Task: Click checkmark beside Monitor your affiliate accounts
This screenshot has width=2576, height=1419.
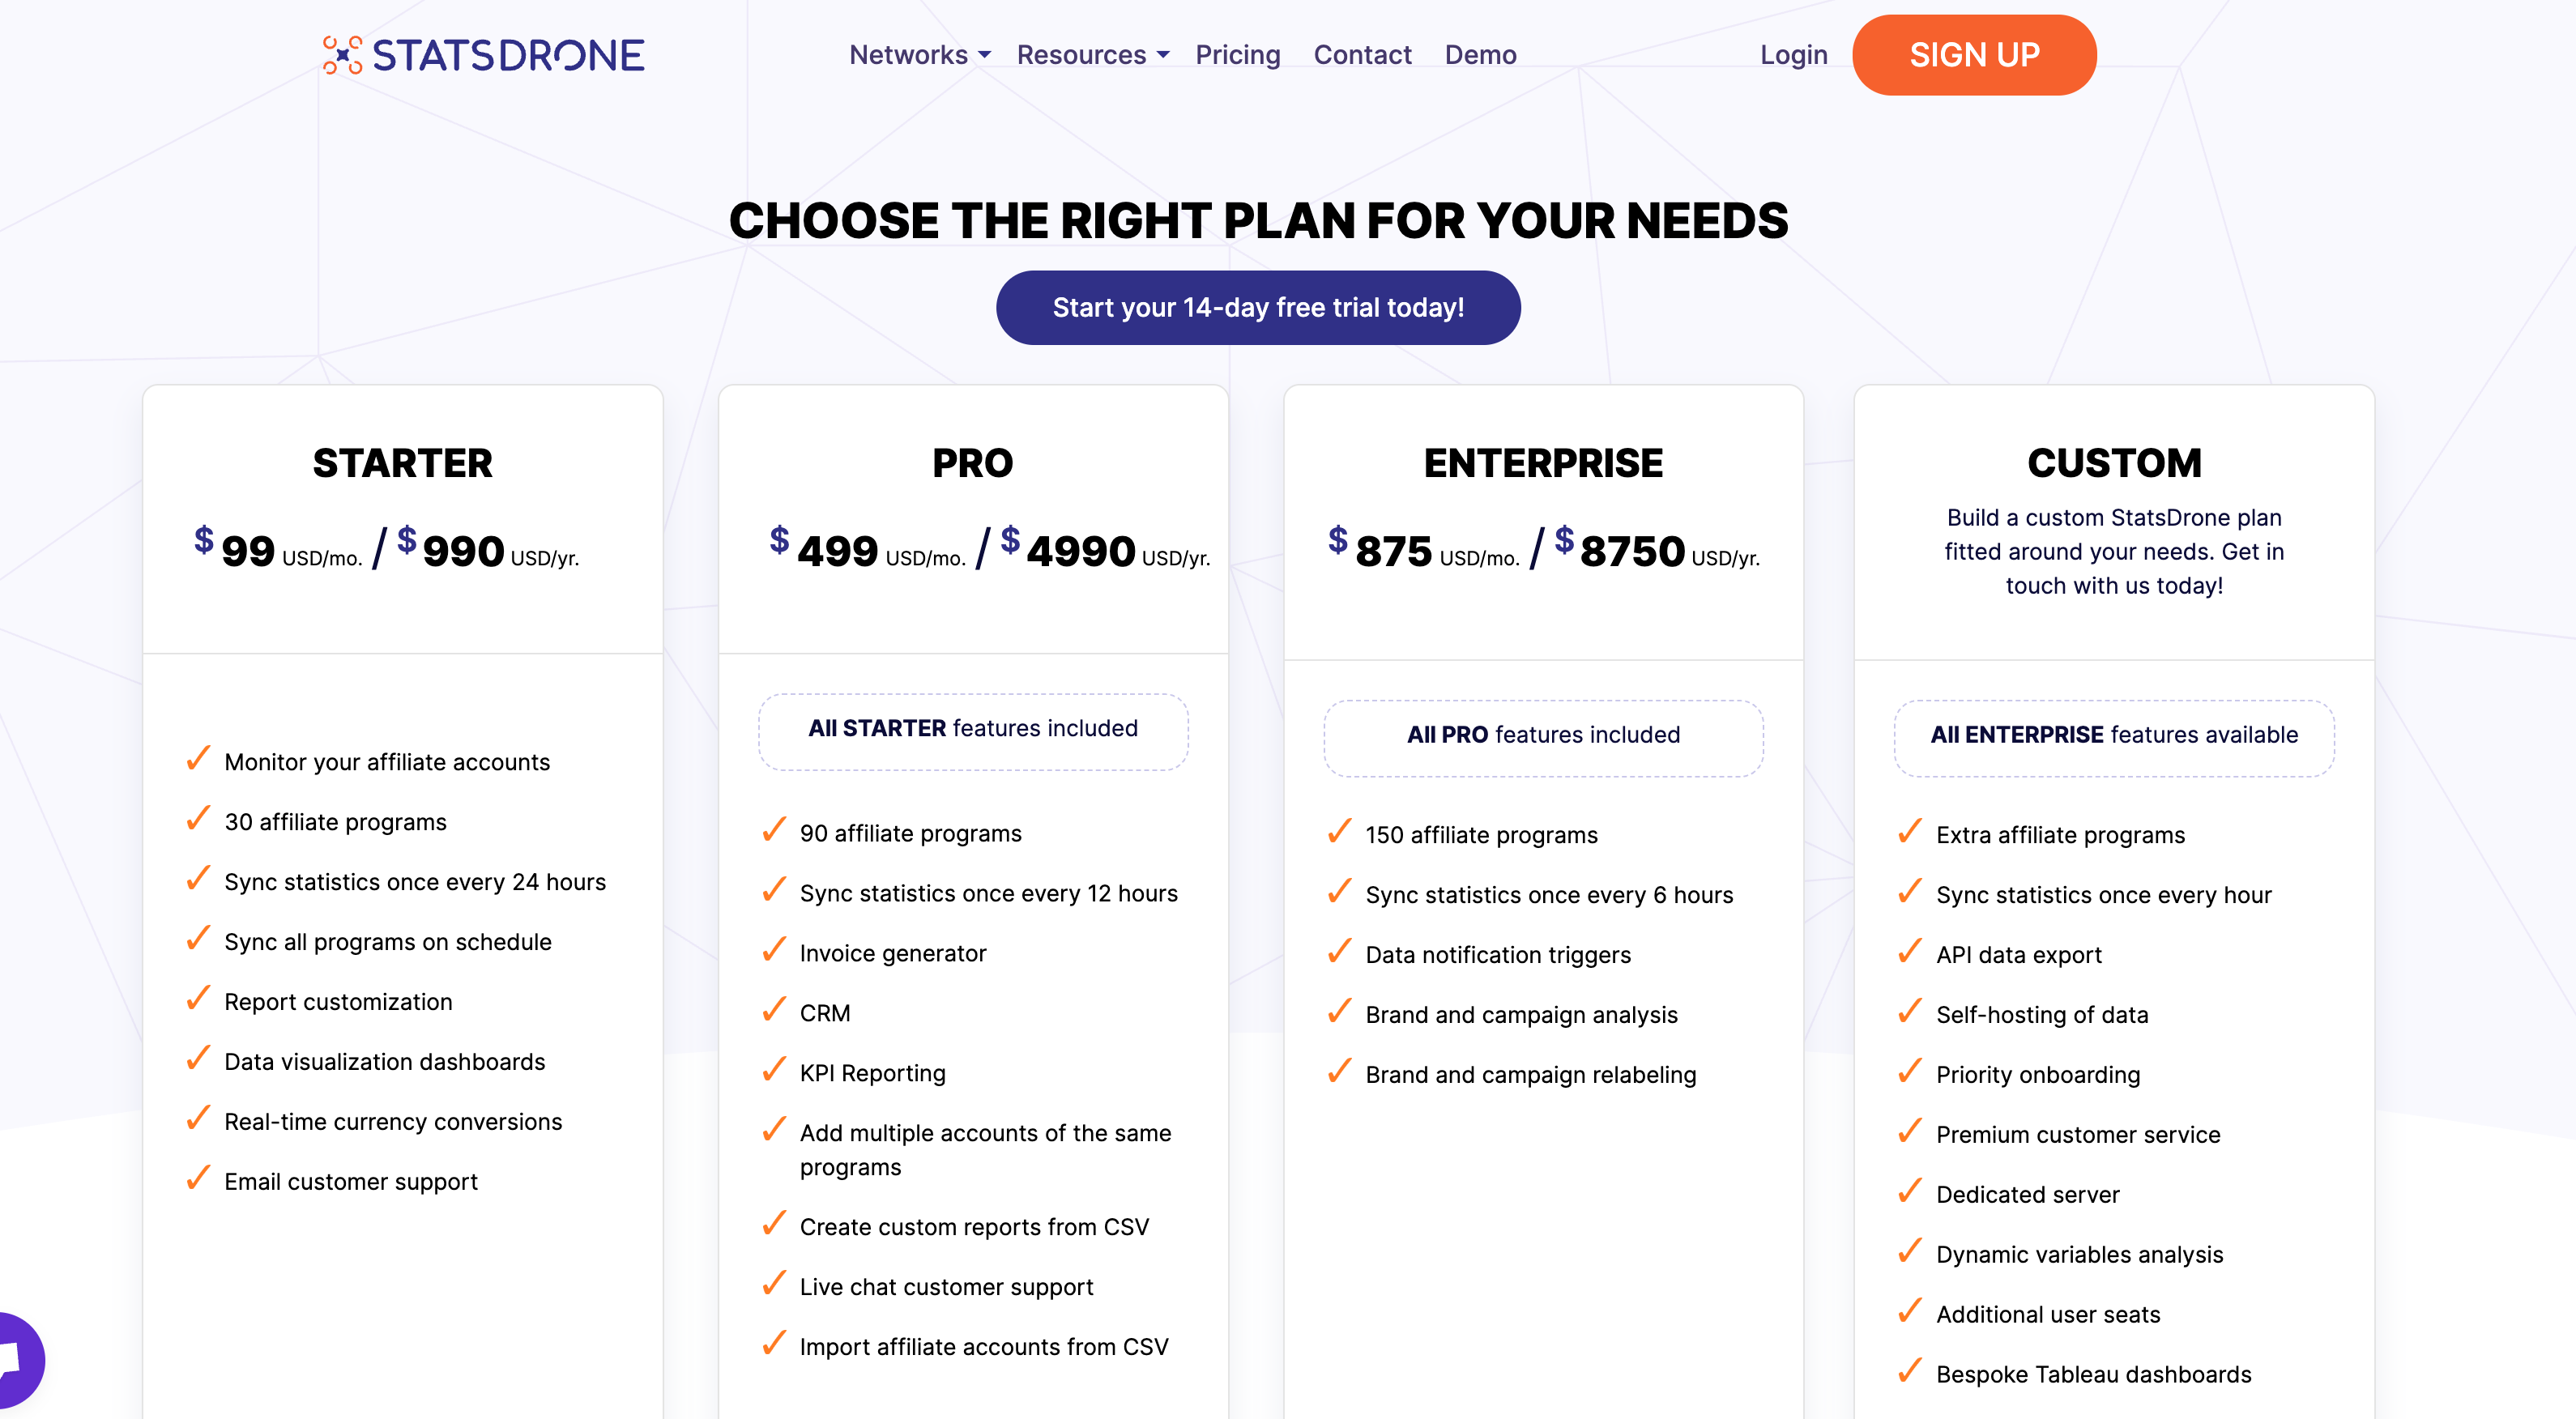Action: pos(198,759)
